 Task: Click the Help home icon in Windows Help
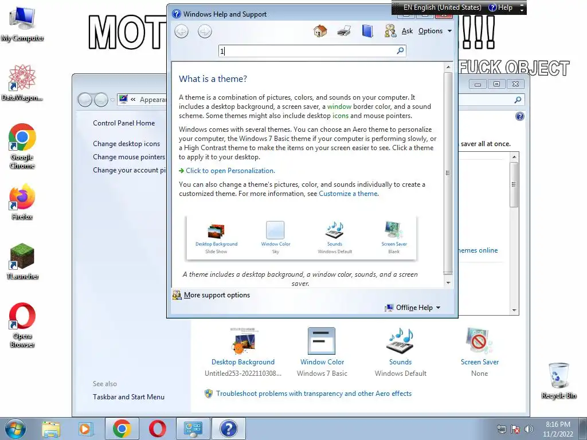coord(320,31)
